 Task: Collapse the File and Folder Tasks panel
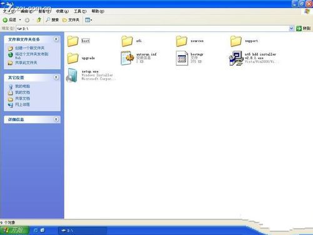coord(56,39)
